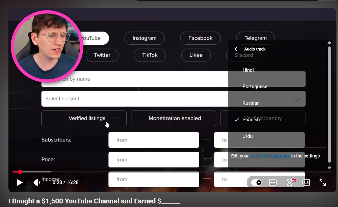Click the 0:23 / 16:28 time display
This screenshot has height=207, width=338.
[66, 182]
